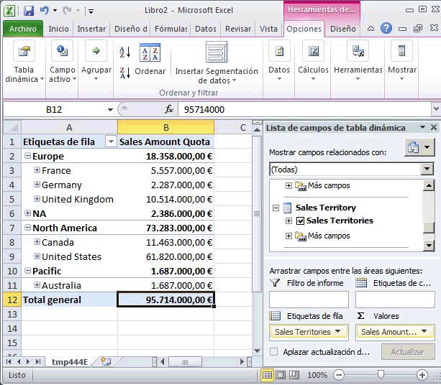
Task: Open the Campo activo menu
Action: [62, 62]
